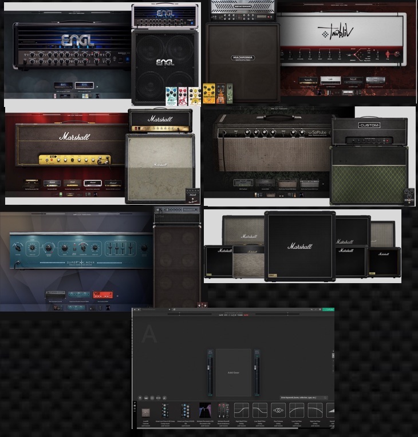The height and width of the screenshot is (437, 418).
Task: Select the yellow pedal beside the American cabinet
Action: (209, 93)
